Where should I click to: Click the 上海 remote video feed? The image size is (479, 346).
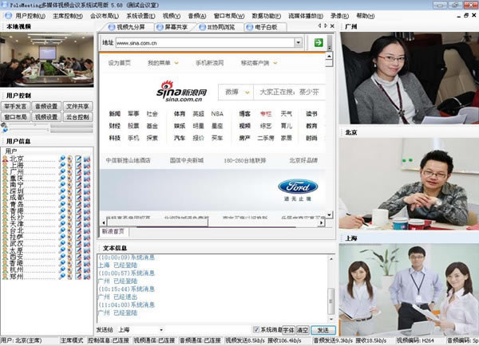tap(410, 289)
